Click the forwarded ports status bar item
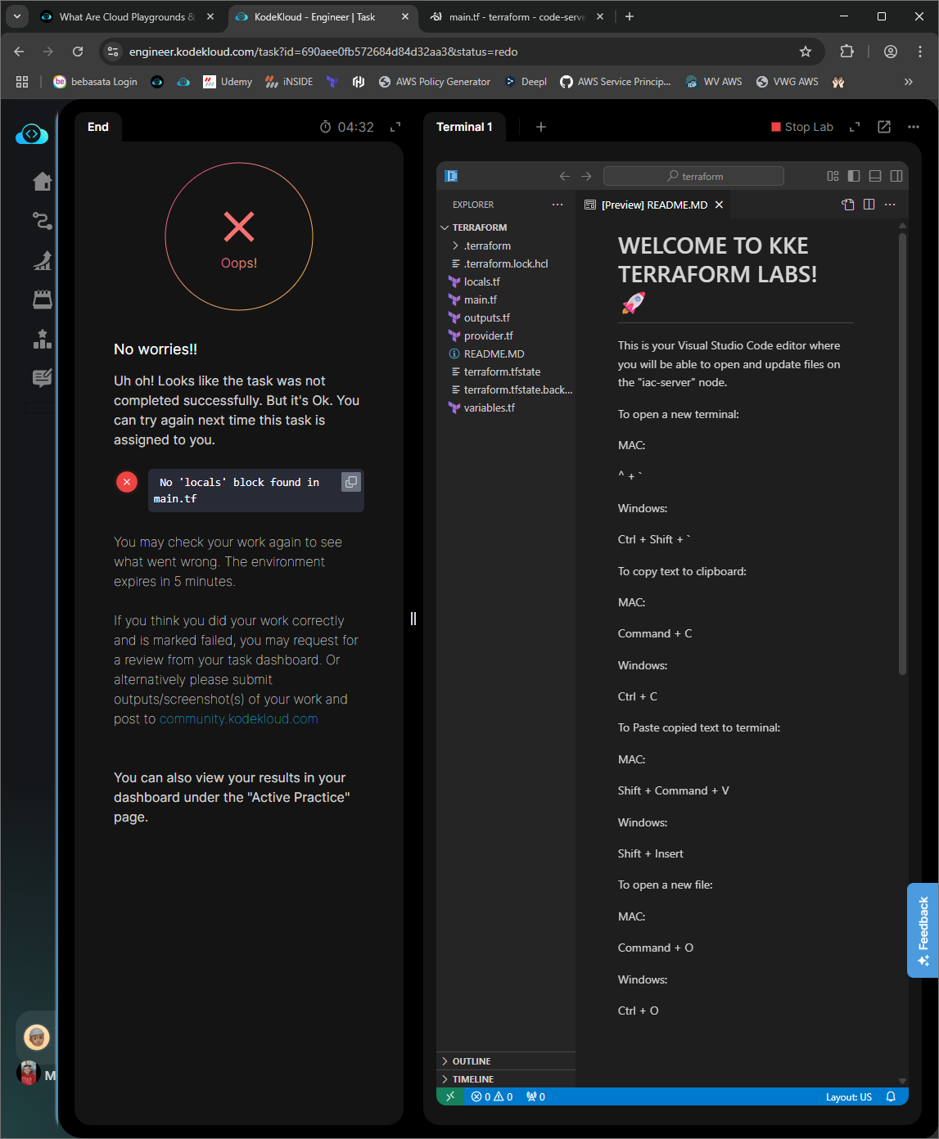The height and width of the screenshot is (1139, 939). [535, 1096]
